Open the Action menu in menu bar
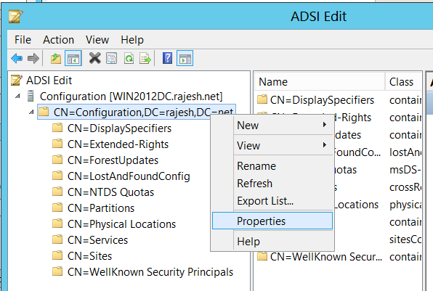Viewport: 433px width, 291px height. click(59, 40)
